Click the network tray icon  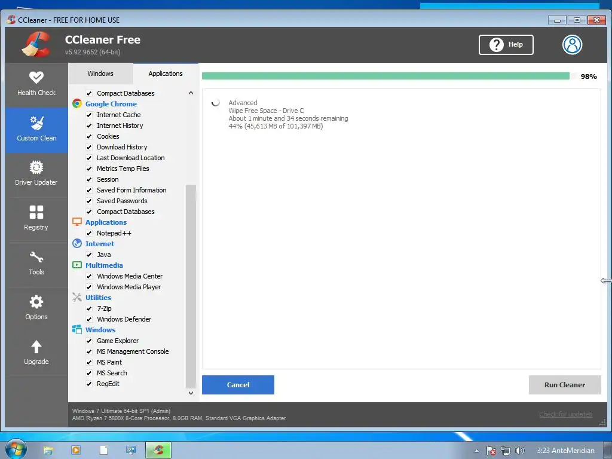[506, 451]
